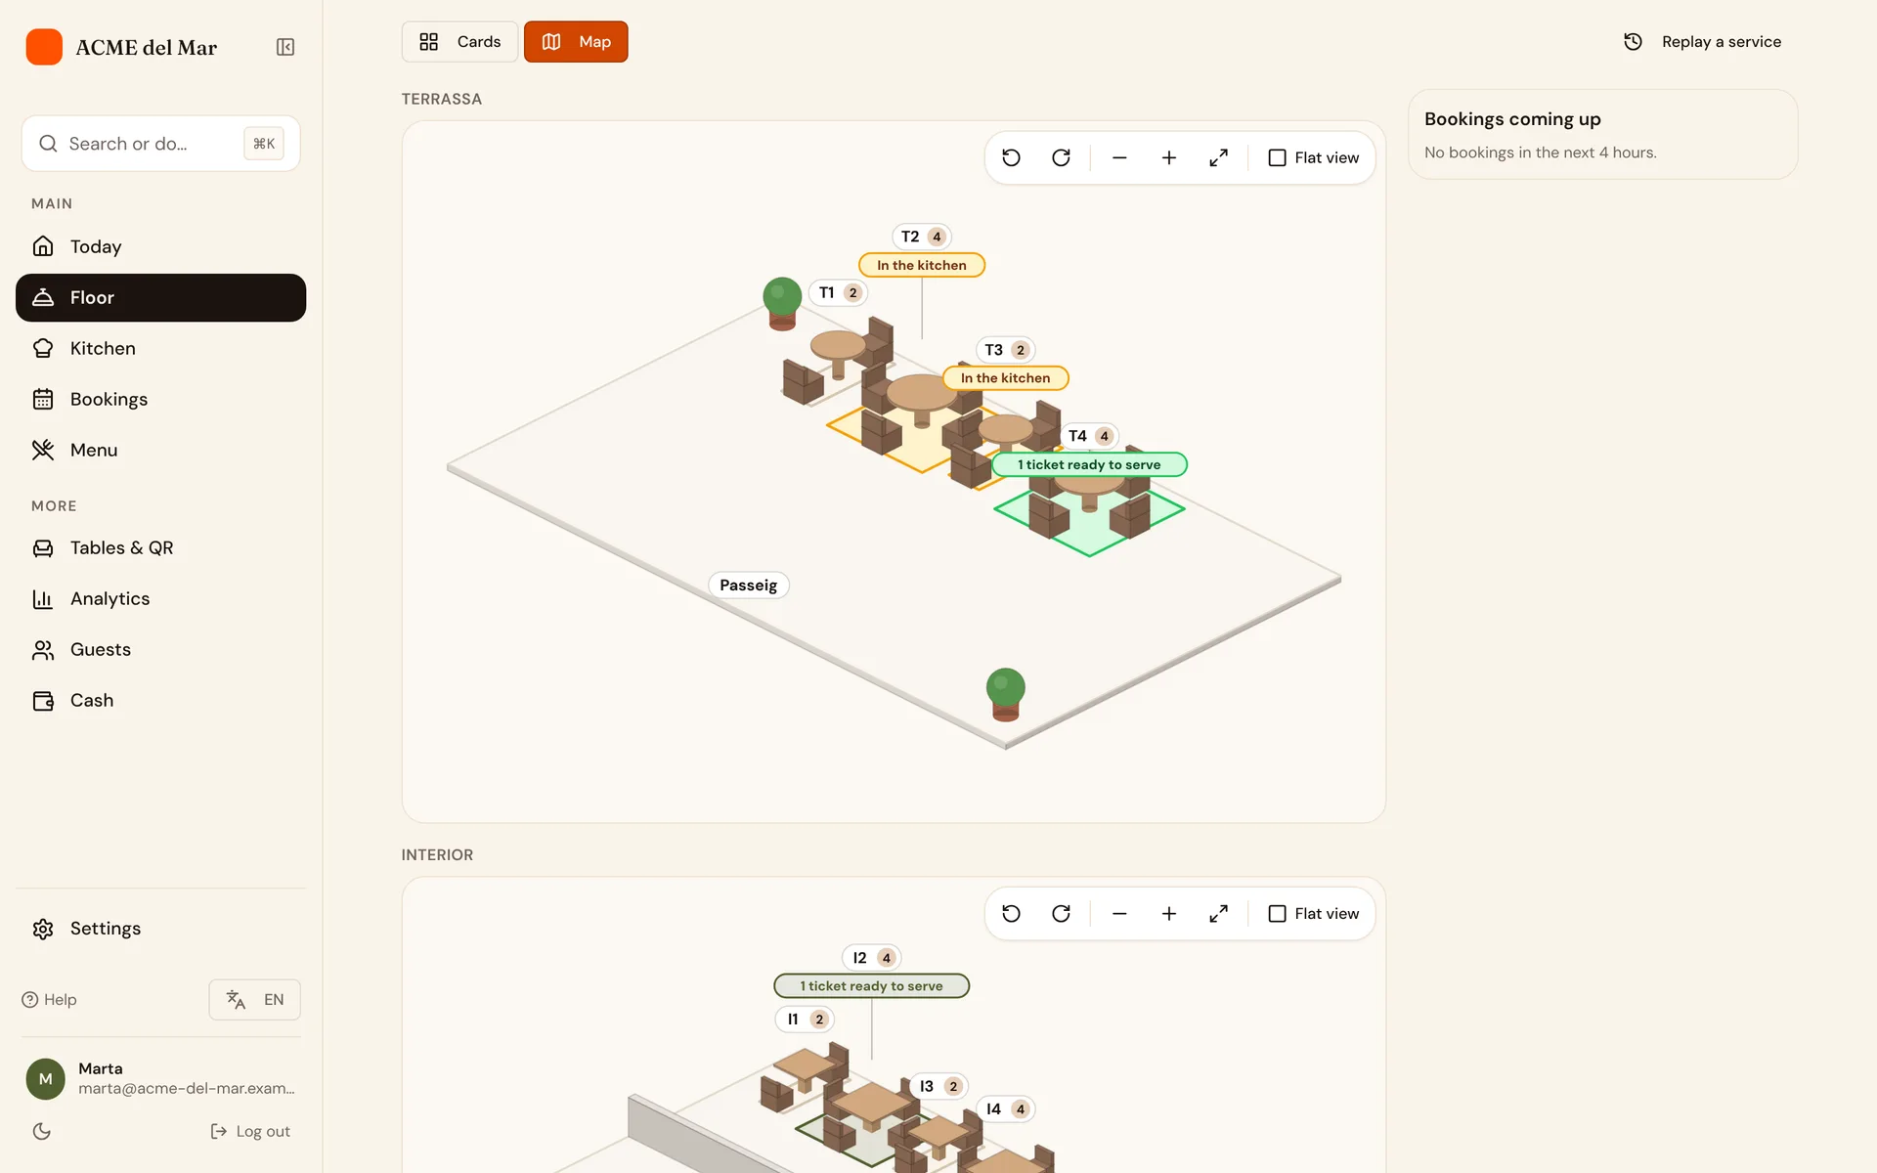
Task: Rotate Interior map clockwise
Action: 1061,913
